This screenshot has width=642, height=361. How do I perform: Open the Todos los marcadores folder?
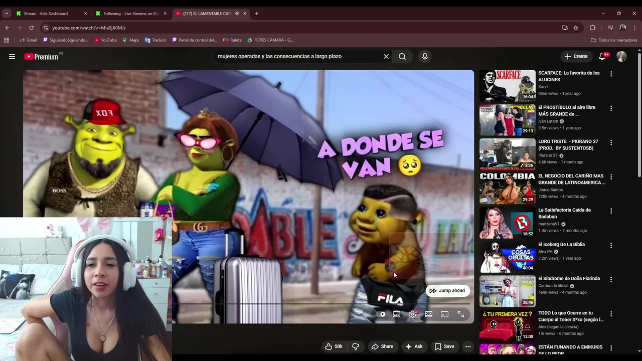(x=614, y=40)
